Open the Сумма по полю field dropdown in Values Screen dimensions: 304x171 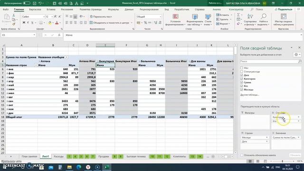pos(298,137)
